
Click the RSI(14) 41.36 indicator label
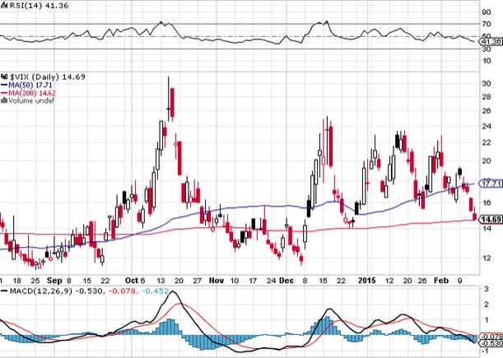(39, 6)
